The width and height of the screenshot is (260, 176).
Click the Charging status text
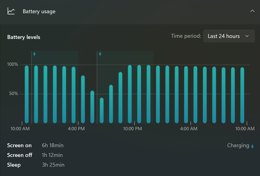click(238, 146)
